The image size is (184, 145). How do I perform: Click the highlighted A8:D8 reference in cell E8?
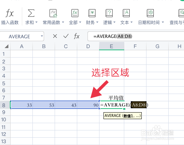click(138, 105)
